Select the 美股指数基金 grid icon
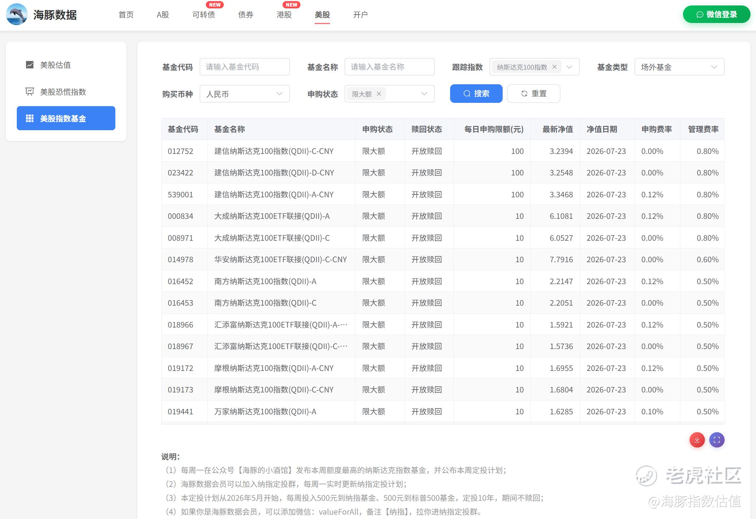The image size is (756, 519). click(x=30, y=119)
